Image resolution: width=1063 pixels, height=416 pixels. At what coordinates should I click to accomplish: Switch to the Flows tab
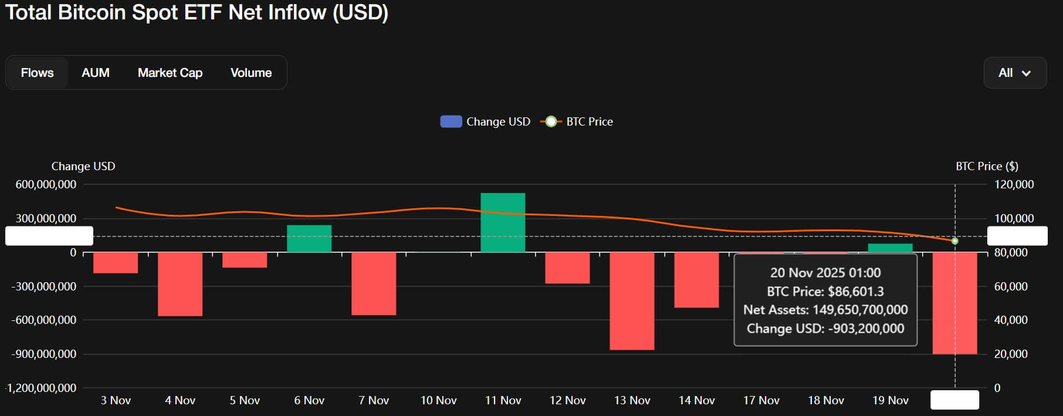[38, 73]
